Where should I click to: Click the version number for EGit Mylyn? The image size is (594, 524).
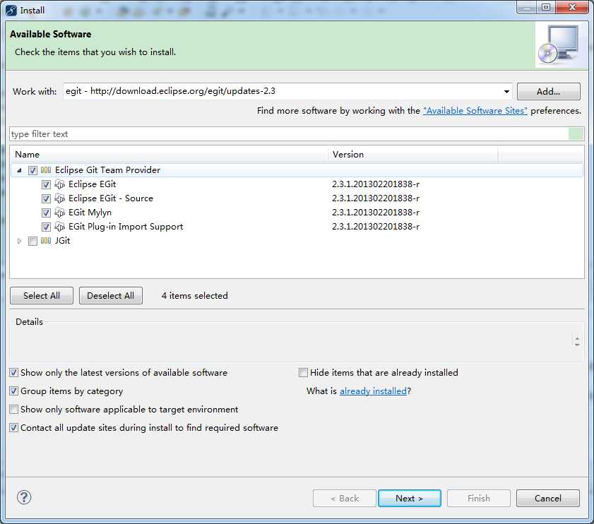376,213
